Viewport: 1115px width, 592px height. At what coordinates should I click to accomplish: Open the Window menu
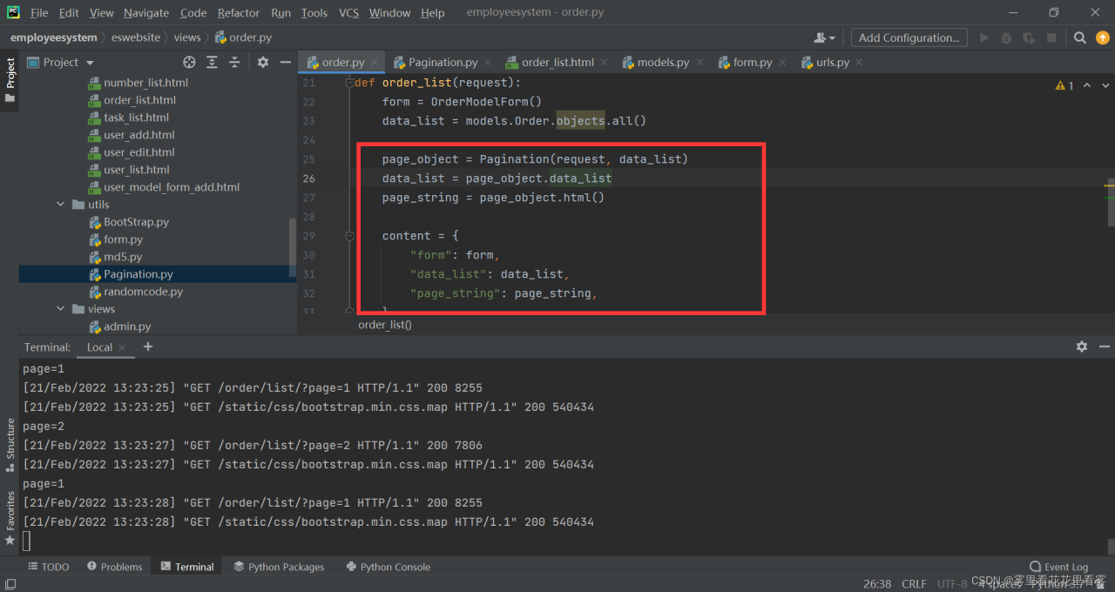pyautogui.click(x=389, y=13)
